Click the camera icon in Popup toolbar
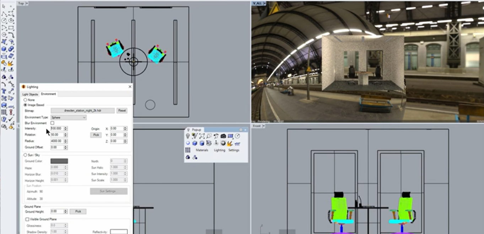Image resolution: width=484 pixels, height=234 pixels. pos(223,136)
